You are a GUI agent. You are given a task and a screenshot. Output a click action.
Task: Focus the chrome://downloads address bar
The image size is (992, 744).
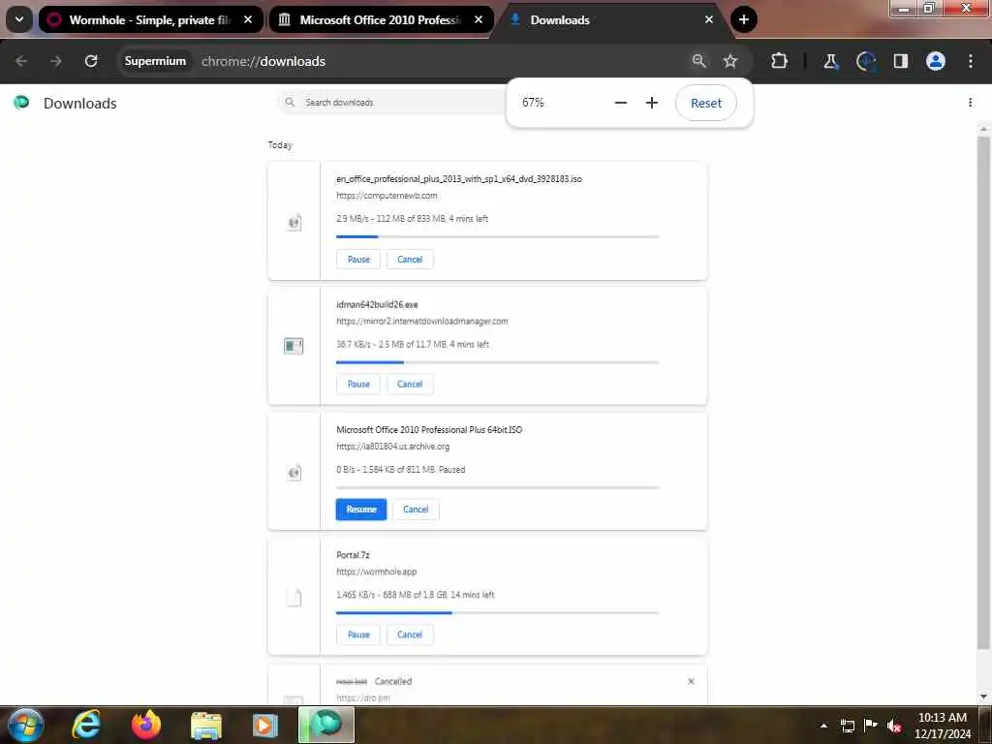[x=263, y=61]
